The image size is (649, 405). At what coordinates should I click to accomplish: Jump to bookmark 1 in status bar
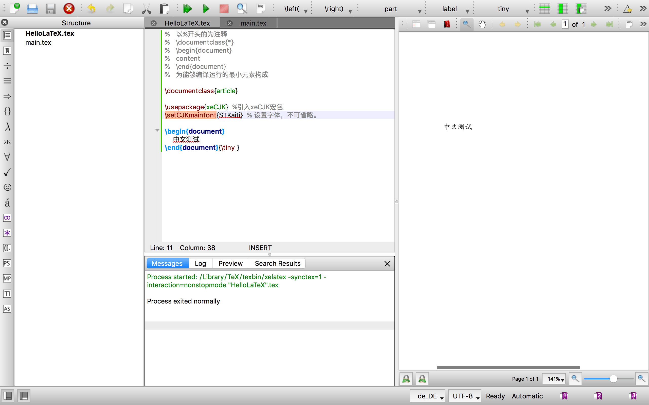(564, 396)
